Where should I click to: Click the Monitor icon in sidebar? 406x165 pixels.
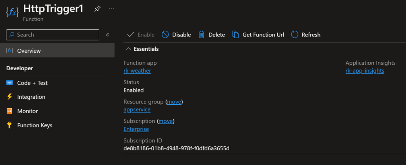tap(10, 111)
